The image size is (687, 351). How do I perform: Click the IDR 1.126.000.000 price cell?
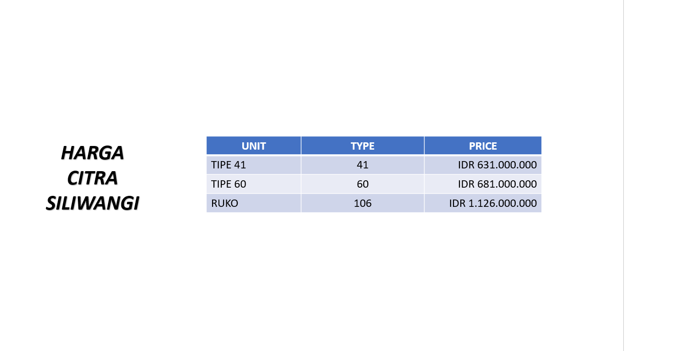(x=483, y=203)
